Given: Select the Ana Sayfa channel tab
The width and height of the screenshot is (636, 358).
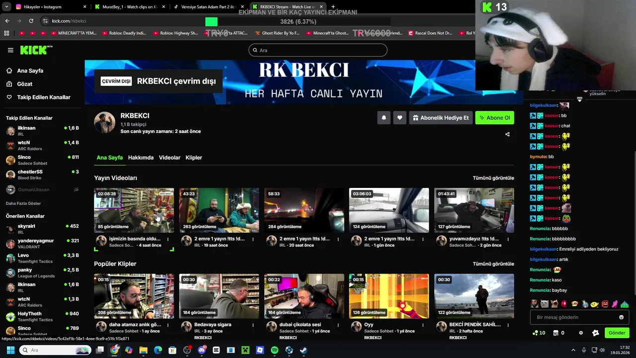Looking at the screenshot, I should (x=109, y=158).
